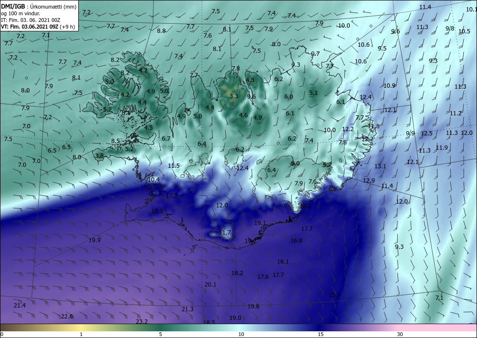477x338 pixels.
Task: Click the 11.9 map value
Action: pyautogui.click(x=442, y=148)
